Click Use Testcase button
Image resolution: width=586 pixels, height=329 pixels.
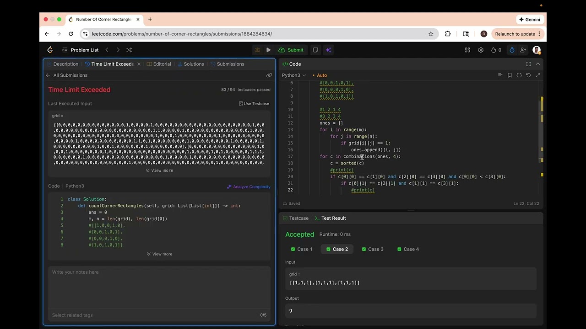(254, 104)
